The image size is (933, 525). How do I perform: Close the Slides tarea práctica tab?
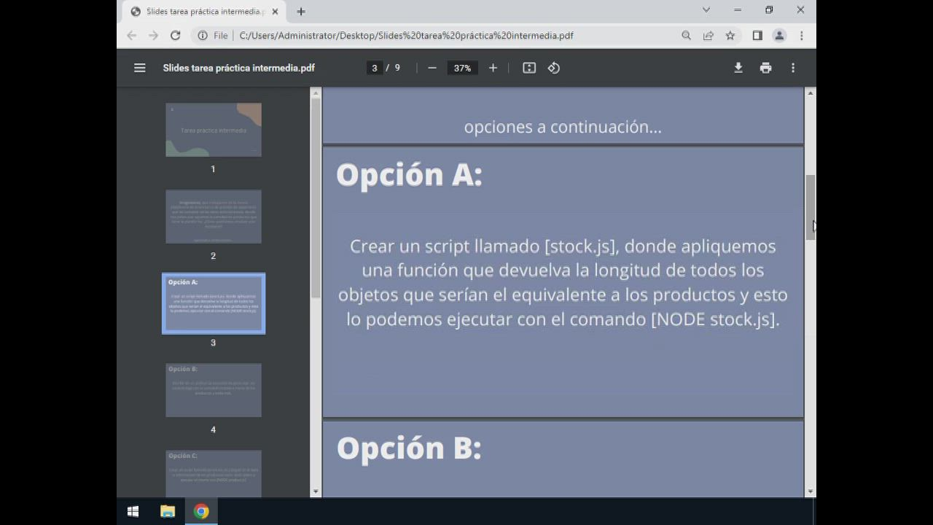pyautogui.click(x=275, y=12)
